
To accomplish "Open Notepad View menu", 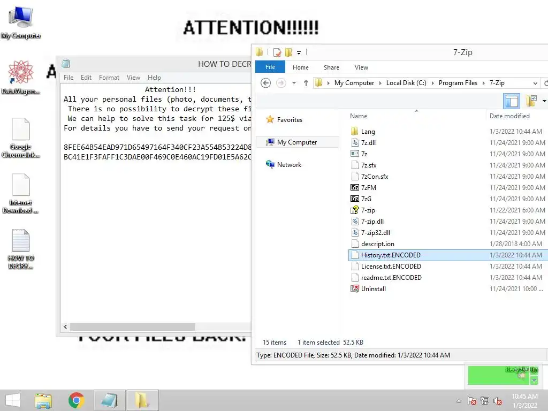I will (133, 78).
